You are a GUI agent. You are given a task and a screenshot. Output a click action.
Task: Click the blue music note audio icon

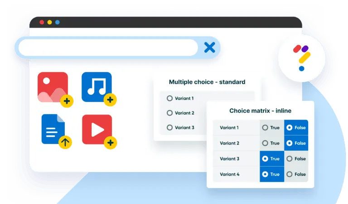click(x=97, y=87)
